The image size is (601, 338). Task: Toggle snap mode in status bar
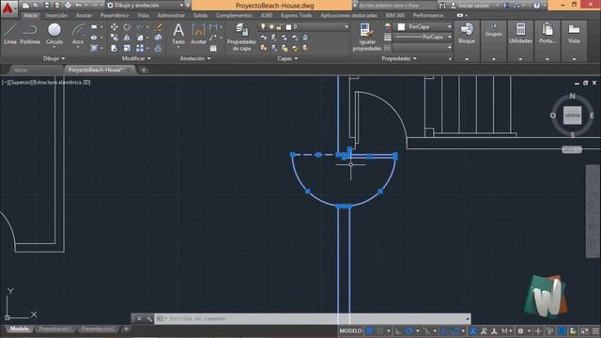pos(379,330)
